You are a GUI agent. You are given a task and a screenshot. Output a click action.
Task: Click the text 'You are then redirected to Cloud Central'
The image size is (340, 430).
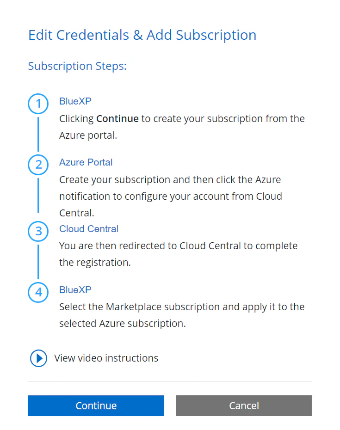click(150, 246)
